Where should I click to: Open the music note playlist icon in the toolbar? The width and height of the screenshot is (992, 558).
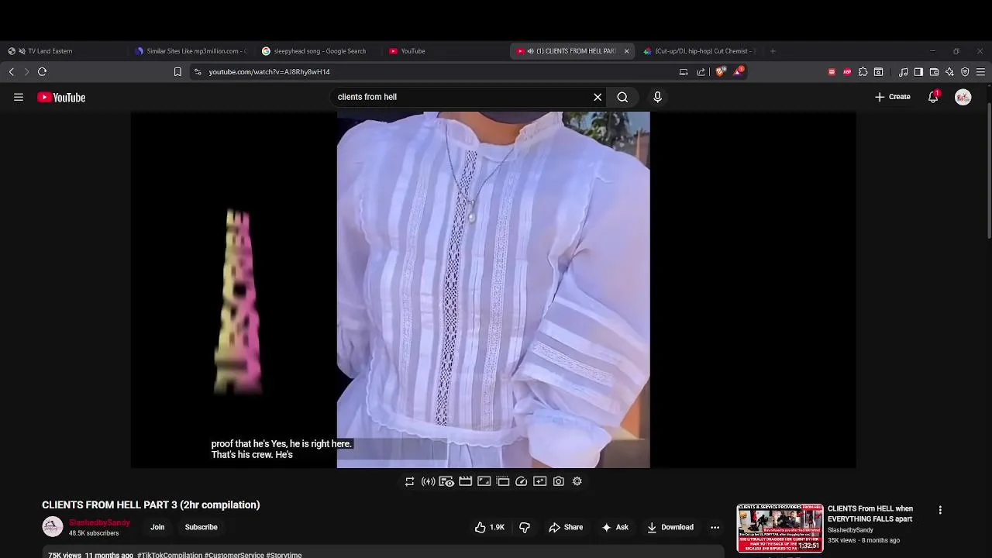click(903, 72)
